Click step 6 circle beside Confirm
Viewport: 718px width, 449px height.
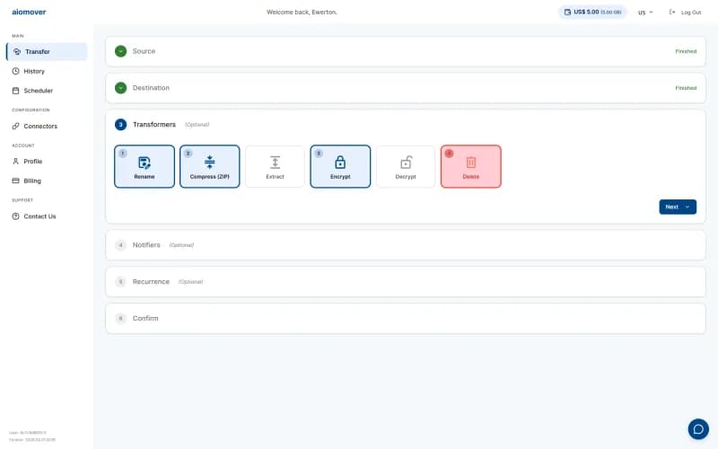pyautogui.click(x=120, y=319)
